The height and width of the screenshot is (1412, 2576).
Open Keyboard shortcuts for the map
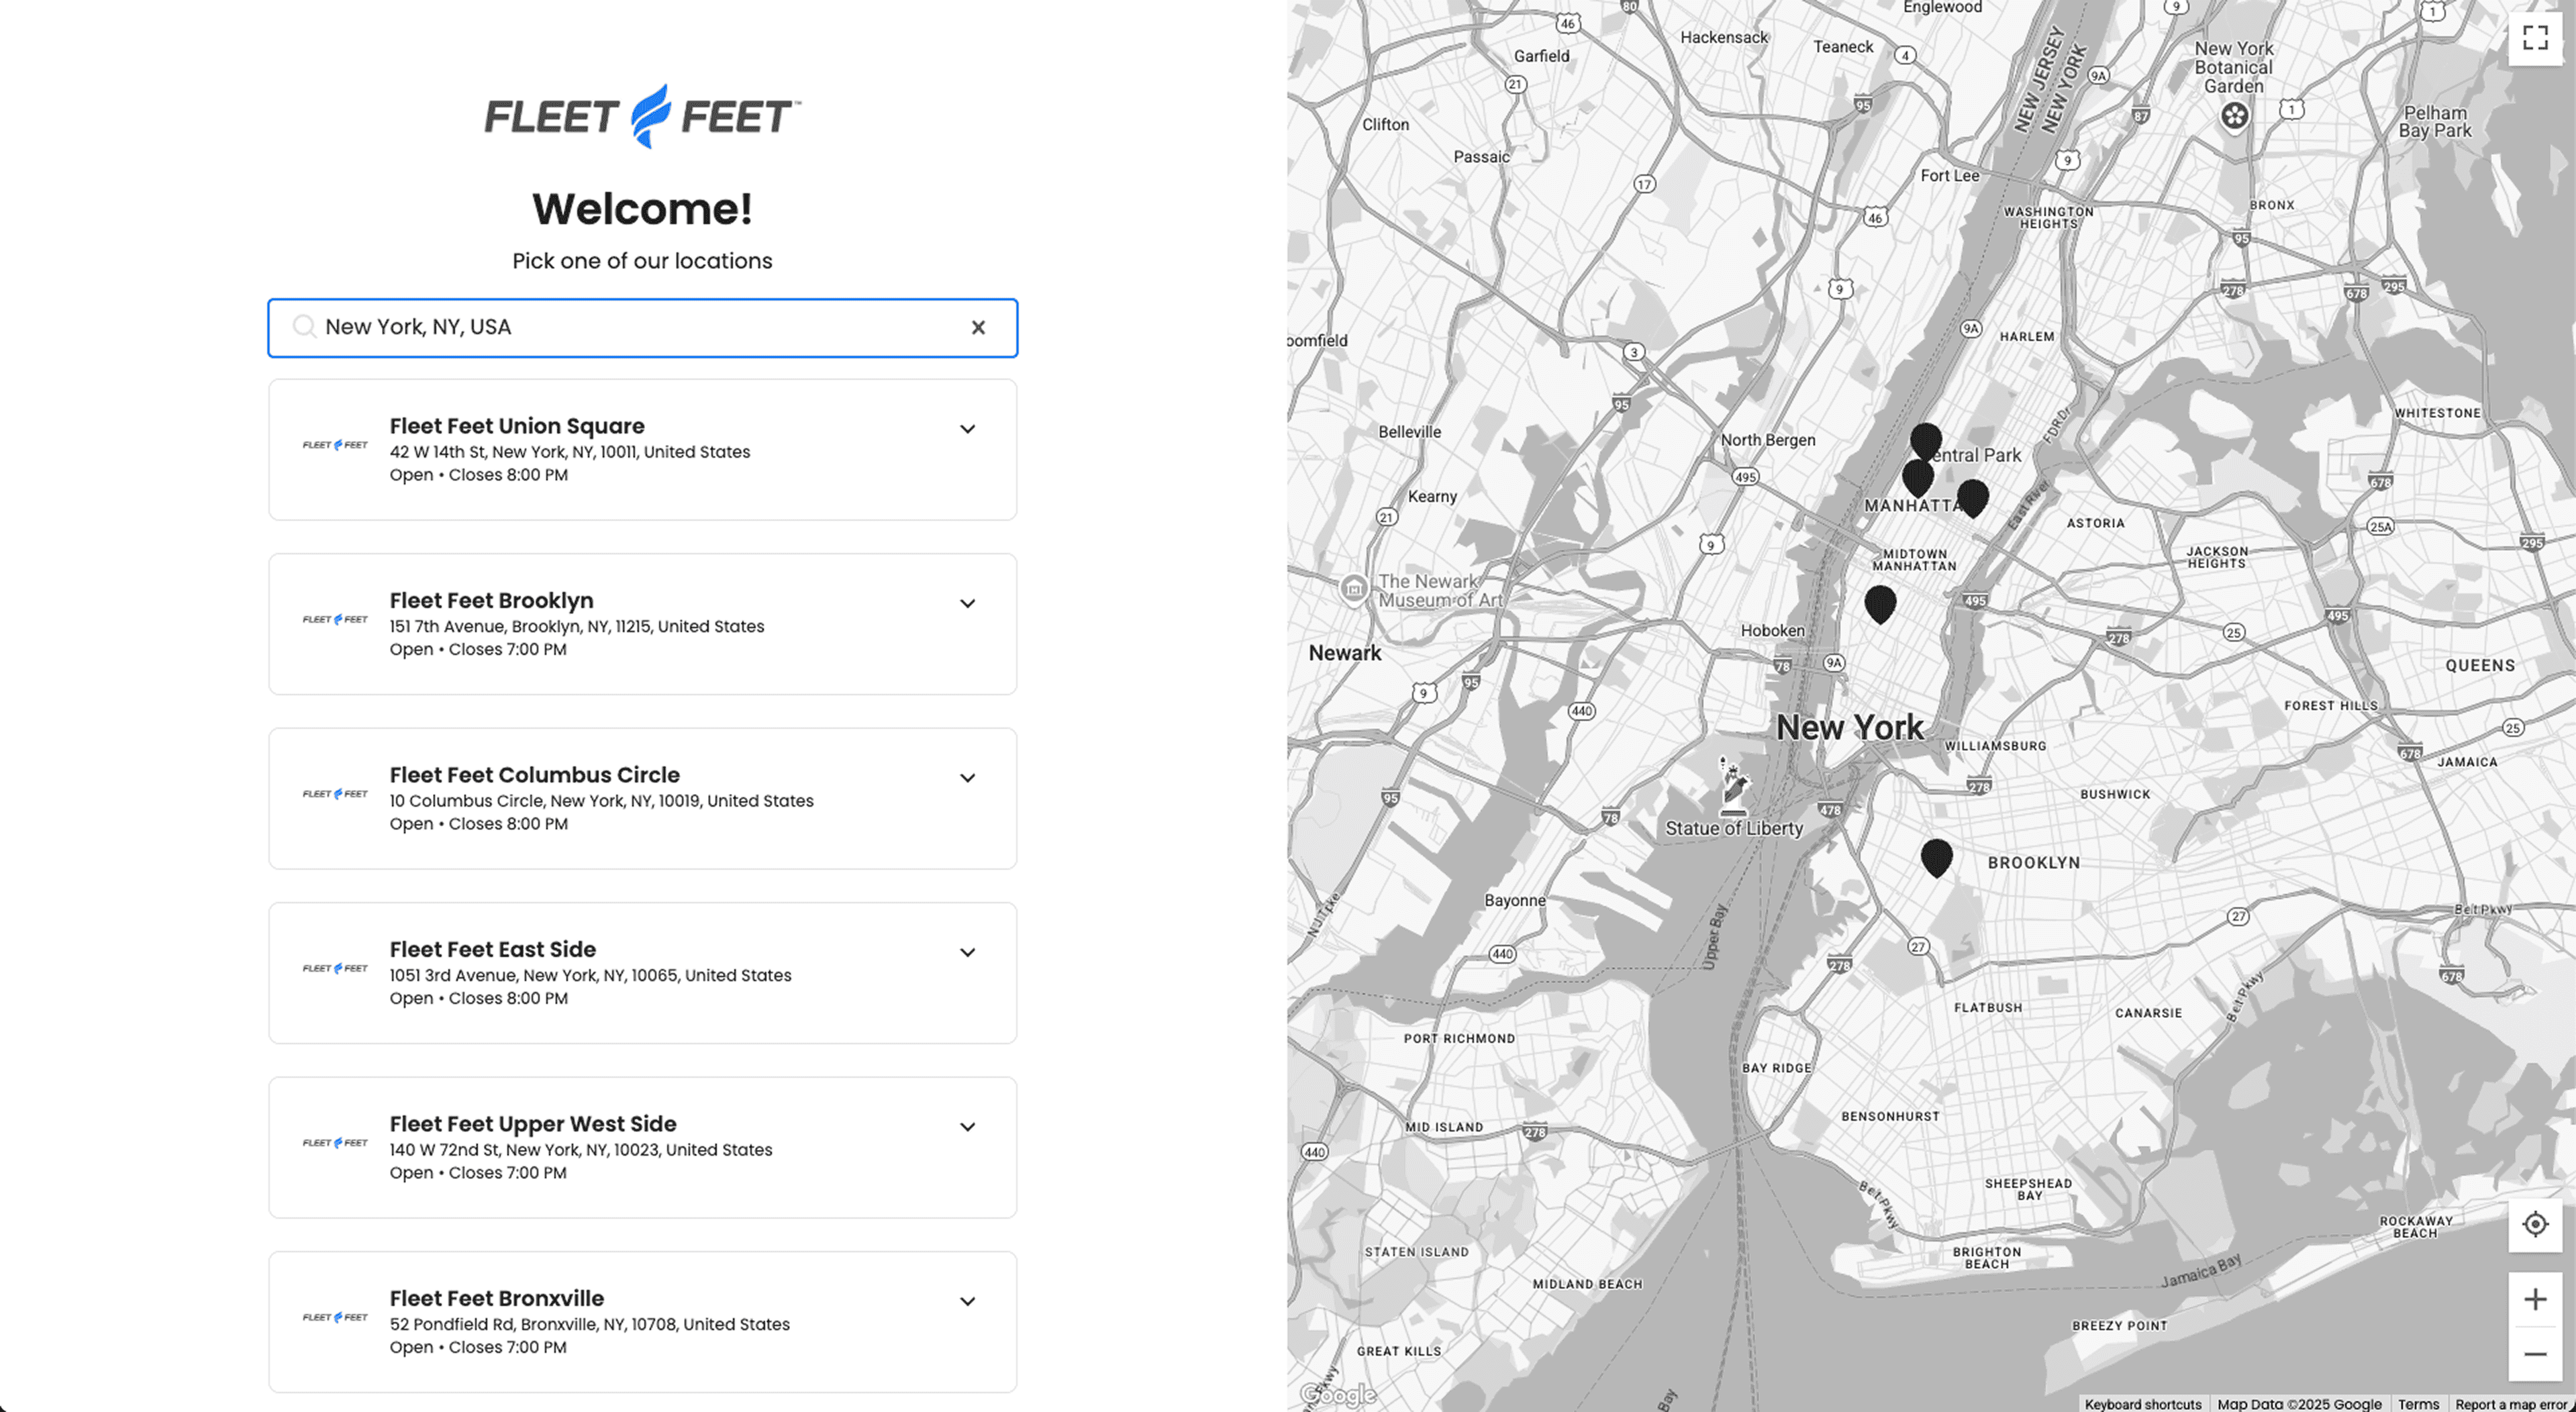click(2142, 1404)
